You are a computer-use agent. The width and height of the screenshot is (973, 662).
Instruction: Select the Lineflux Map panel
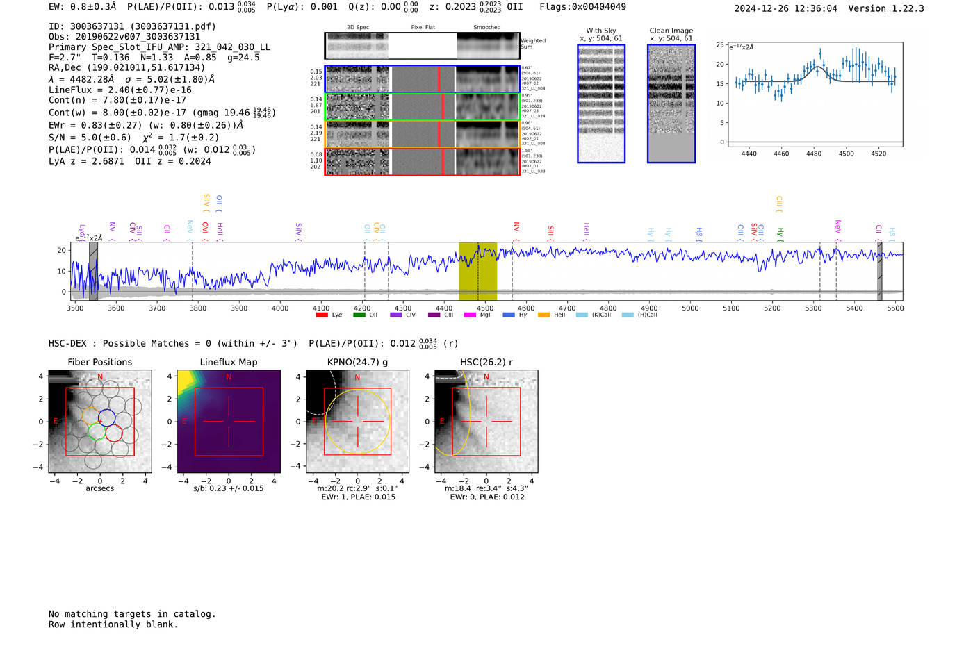click(229, 422)
